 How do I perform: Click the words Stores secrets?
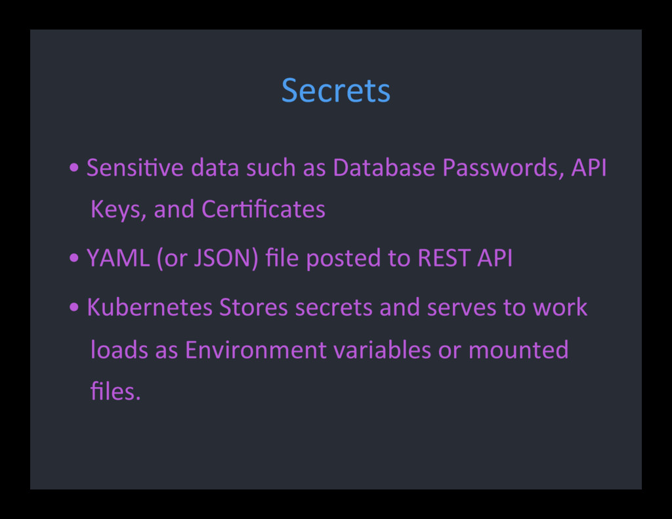click(296, 307)
